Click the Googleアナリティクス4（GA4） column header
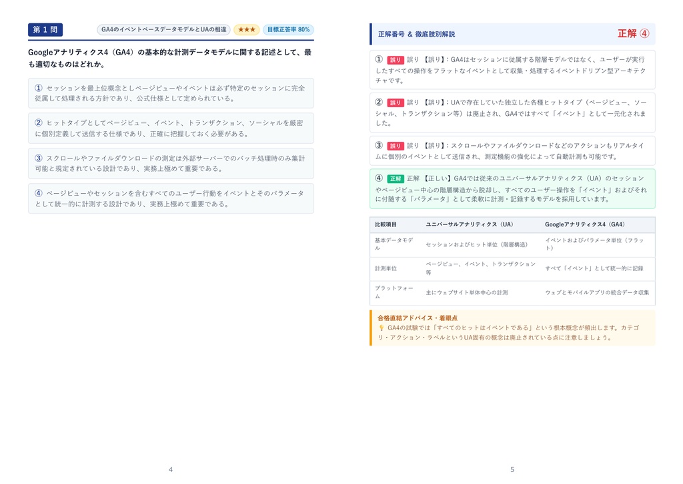This screenshot has width=683, height=484. 585,224
